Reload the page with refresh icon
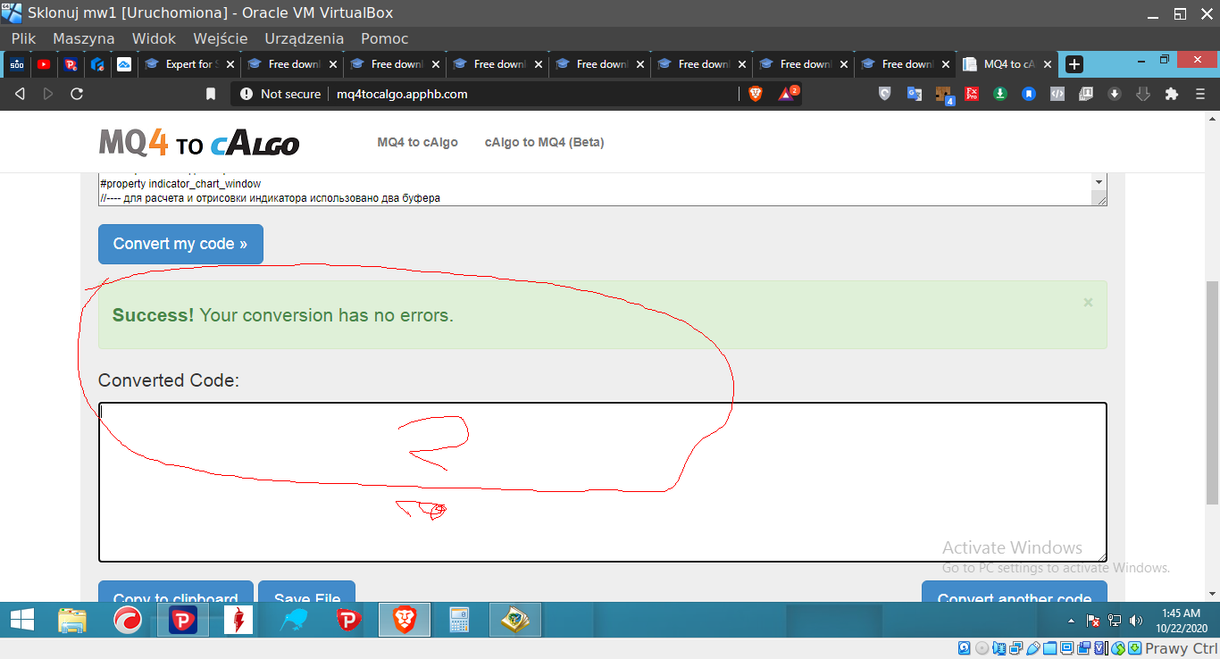 [77, 94]
